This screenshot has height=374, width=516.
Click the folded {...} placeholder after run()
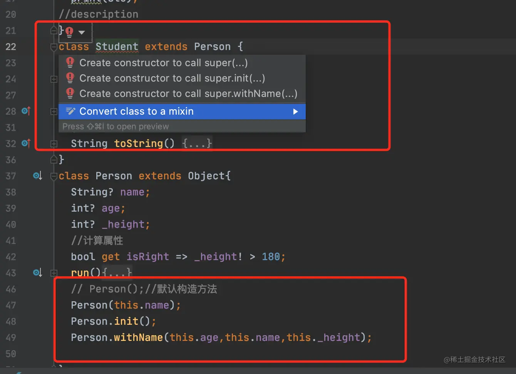117,273
